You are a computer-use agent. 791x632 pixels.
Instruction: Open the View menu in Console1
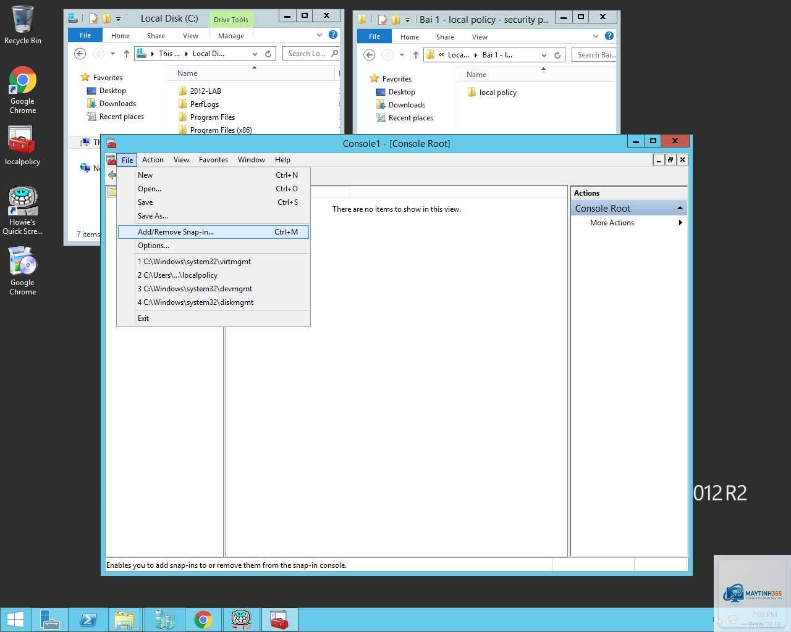pyautogui.click(x=181, y=160)
